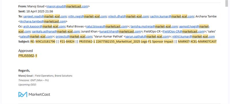
Task: Click arsh.kapoor@market-xcel.com in Cc line
Action: coord(44,26)
